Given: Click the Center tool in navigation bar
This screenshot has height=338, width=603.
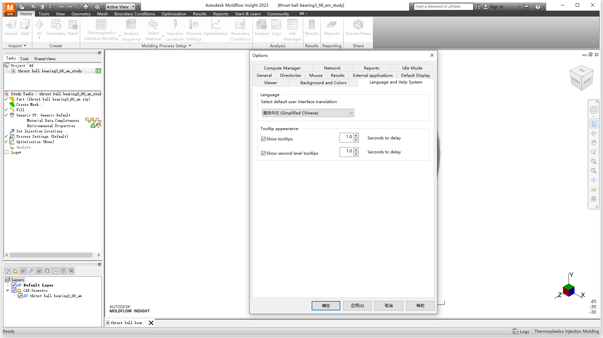Looking at the screenshot, I should pyautogui.click(x=594, y=180).
